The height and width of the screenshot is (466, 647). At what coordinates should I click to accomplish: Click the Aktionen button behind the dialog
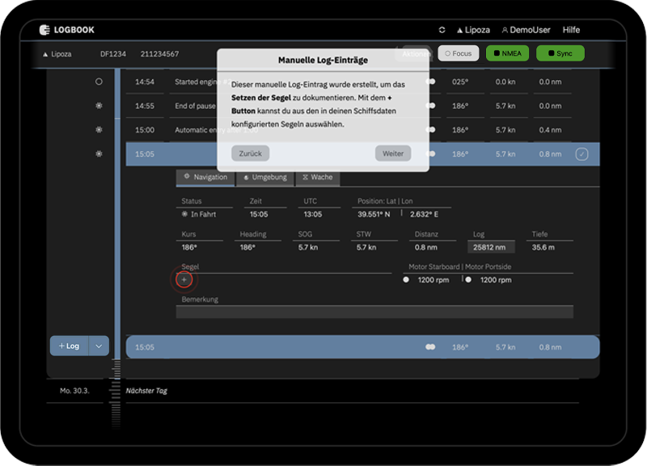point(416,54)
